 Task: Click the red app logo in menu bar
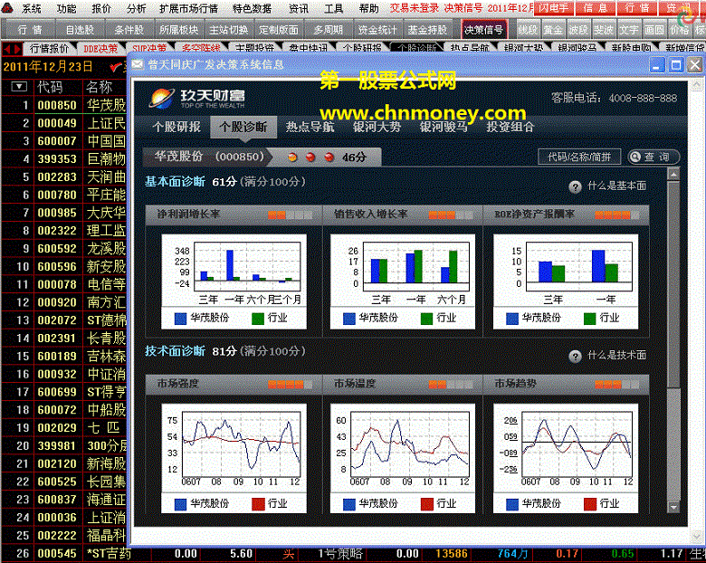point(6,7)
